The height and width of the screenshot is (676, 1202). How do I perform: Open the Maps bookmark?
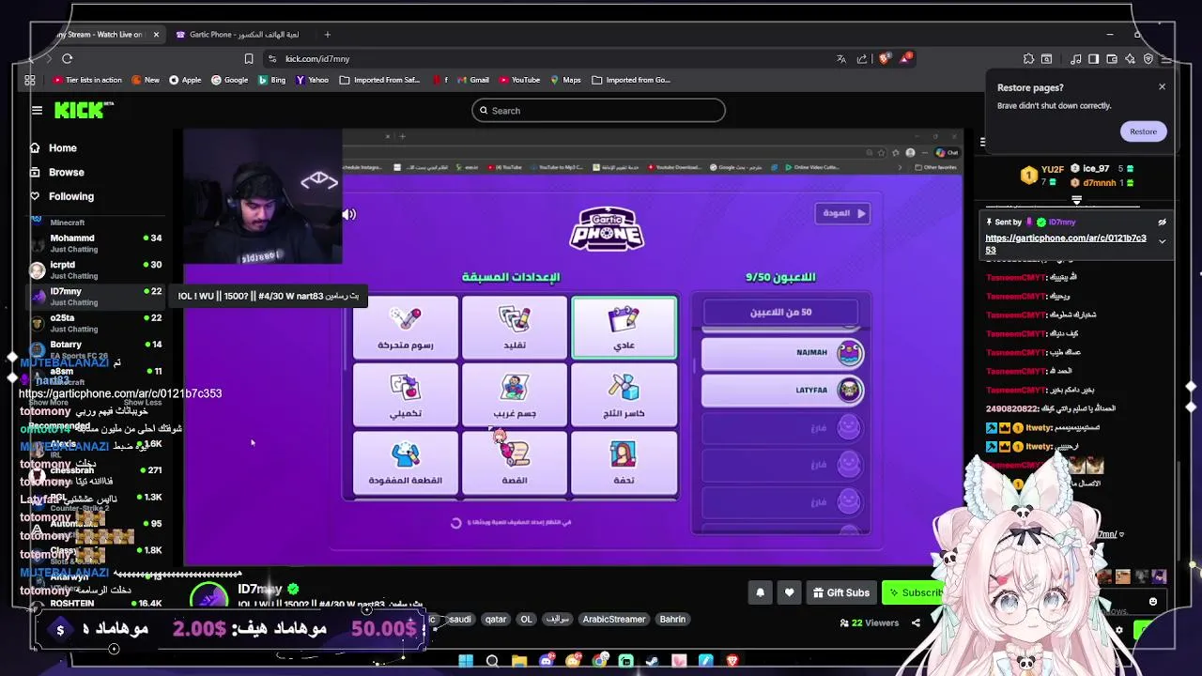[x=565, y=80]
